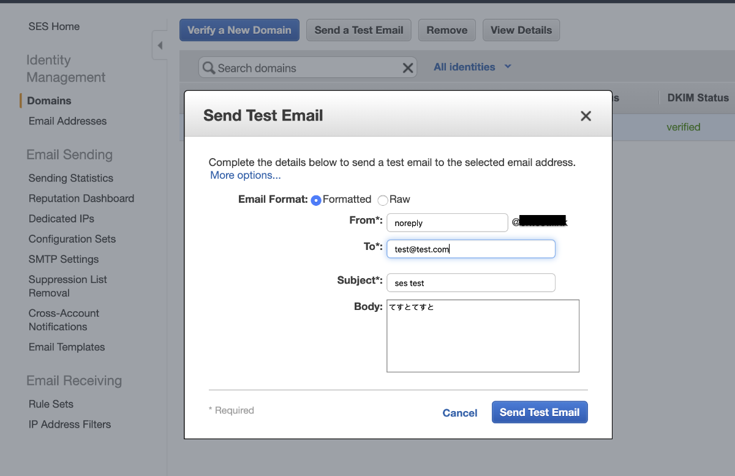735x476 pixels.
Task: Click the search magnifier icon
Action: [x=209, y=68]
